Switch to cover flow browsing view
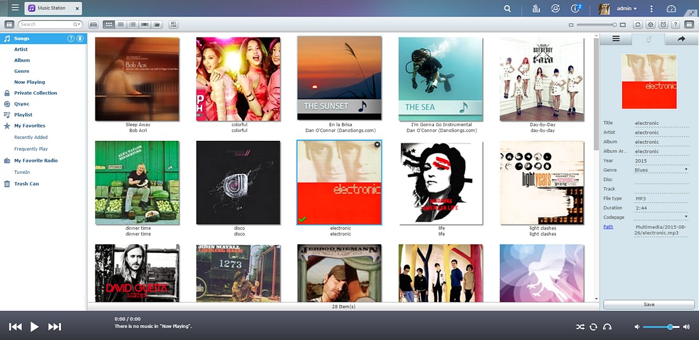699x340 pixels. 93,25
